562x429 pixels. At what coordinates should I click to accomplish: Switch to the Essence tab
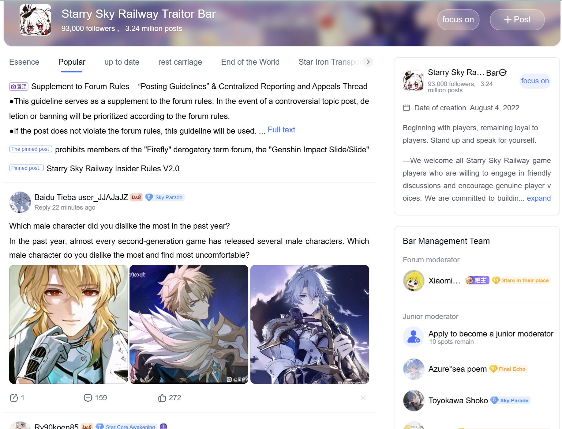tap(24, 62)
